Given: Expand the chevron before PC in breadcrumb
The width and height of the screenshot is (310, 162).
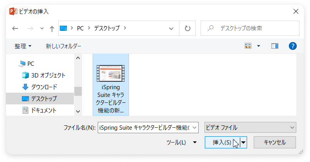Looking at the screenshot, I should pyautogui.click(x=72, y=28).
